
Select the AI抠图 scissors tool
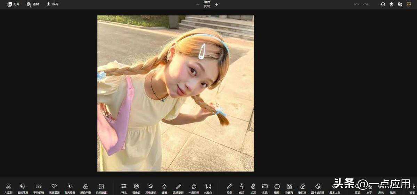pyautogui.click(x=8, y=188)
